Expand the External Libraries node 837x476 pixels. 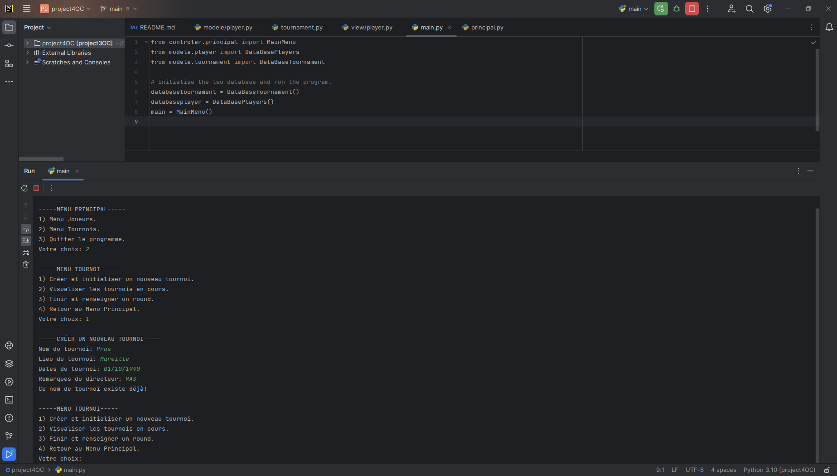coord(28,53)
